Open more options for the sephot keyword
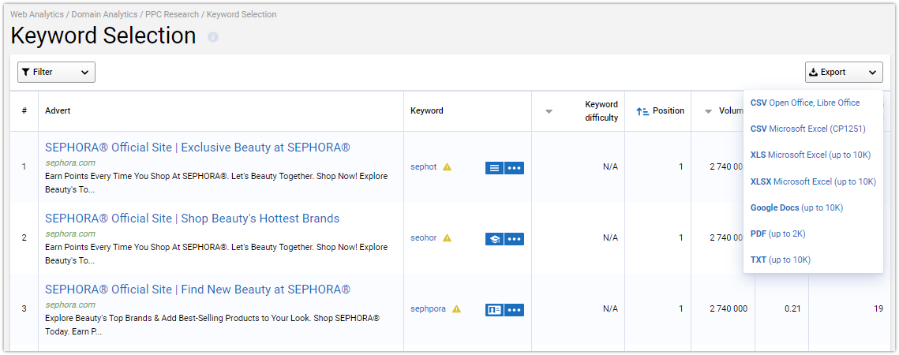This screenshot has width=899, height=355. (515, 168)
